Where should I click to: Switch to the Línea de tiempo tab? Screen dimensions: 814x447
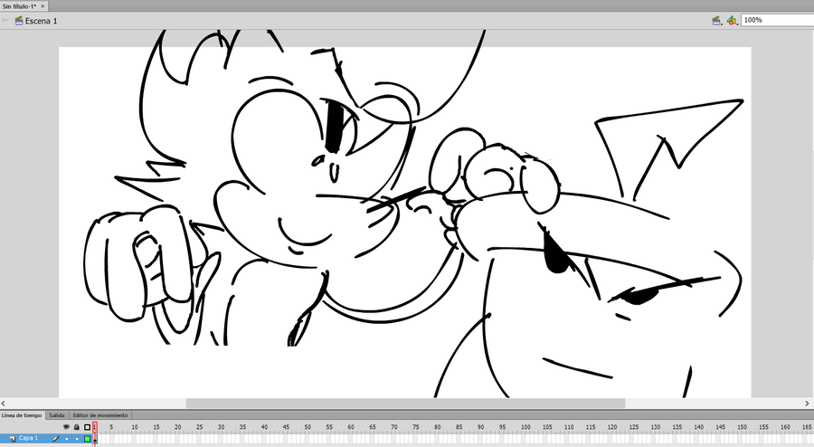click(22, 415)
